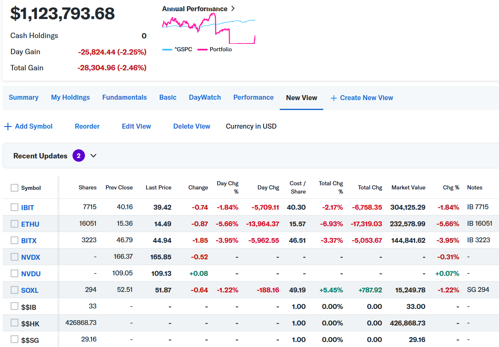Screen dimensions: 499x347
Task: Toggle the select-all checkbox beside Symbol header
Action: tap(15, 188)
